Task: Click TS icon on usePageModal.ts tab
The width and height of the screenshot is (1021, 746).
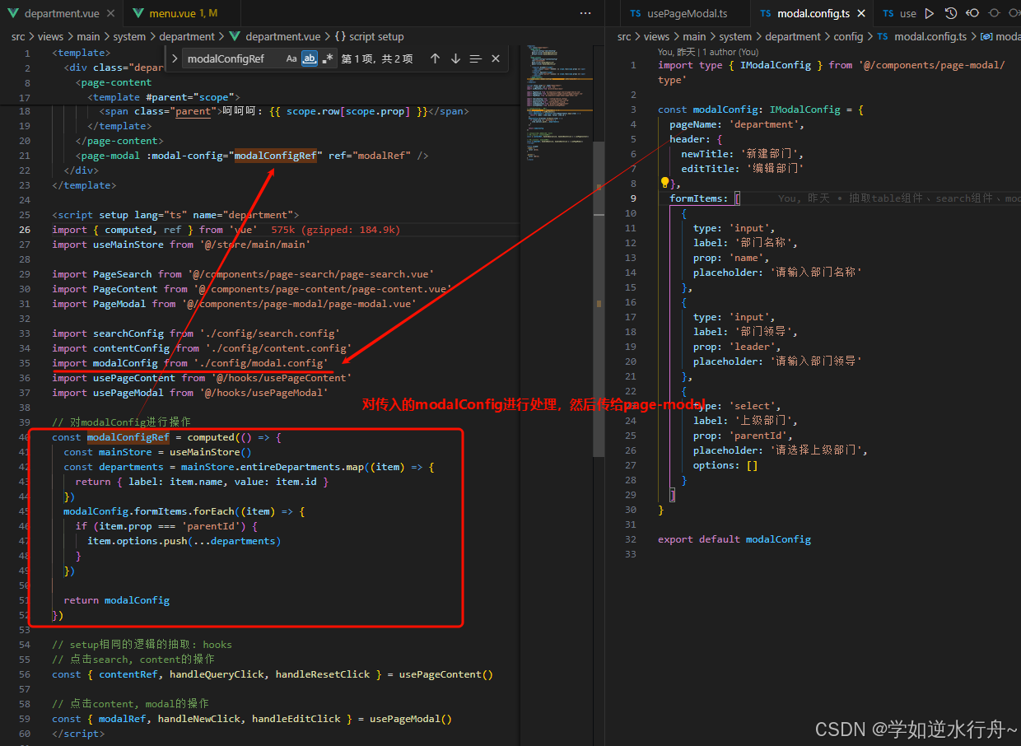Action: tap(636, 13)
